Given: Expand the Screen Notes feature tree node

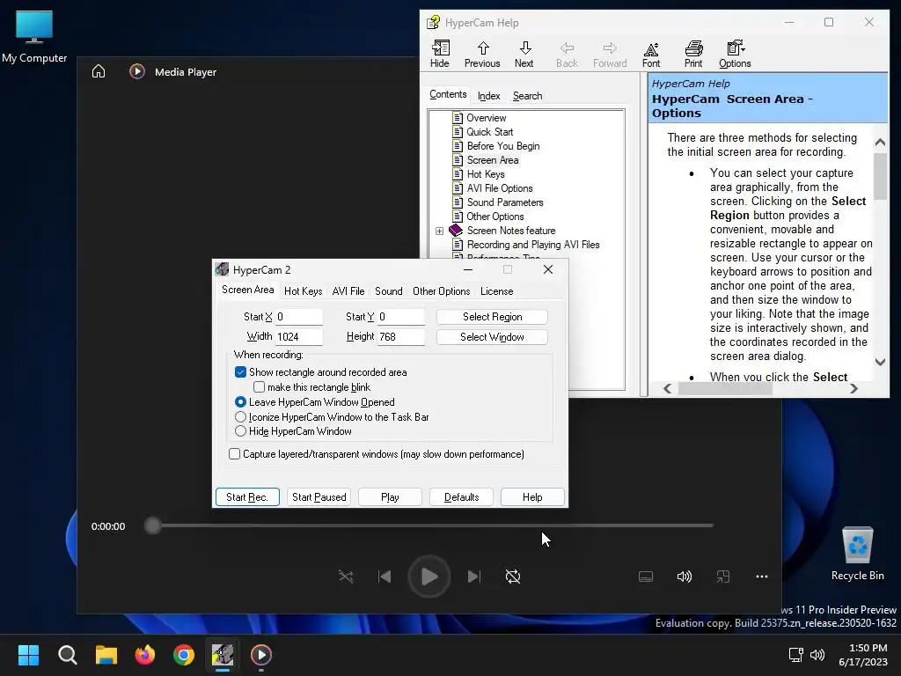Looking at the screenshot, I should (440, 231).
